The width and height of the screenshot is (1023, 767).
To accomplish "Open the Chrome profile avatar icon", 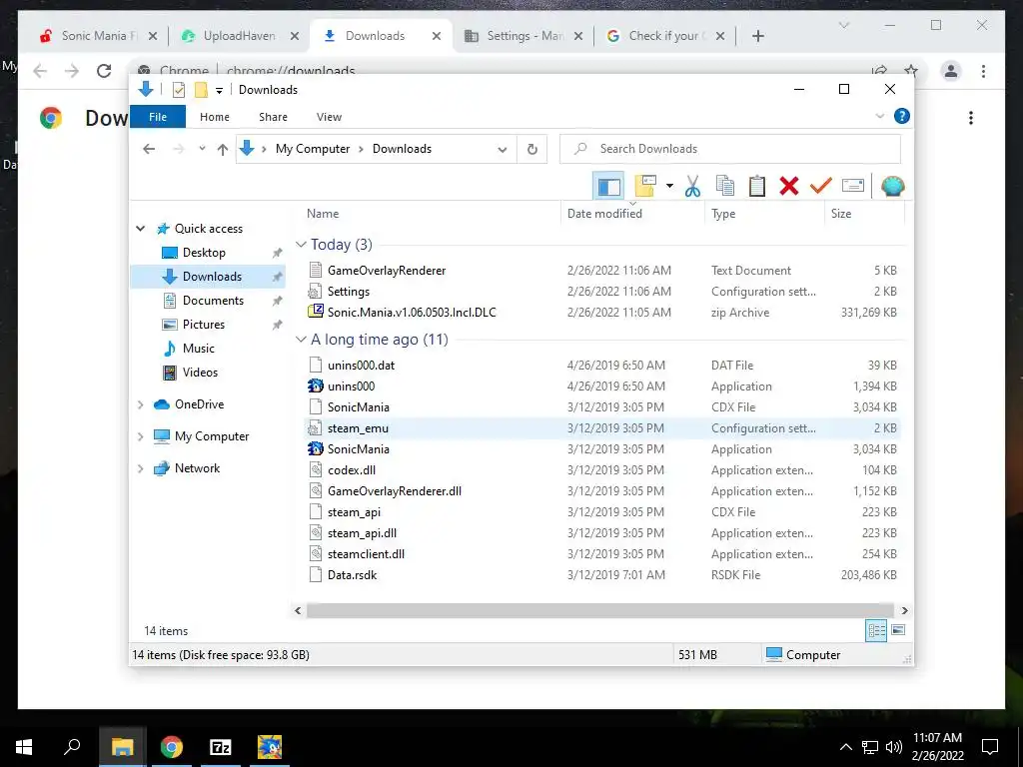I will (951, 71).
